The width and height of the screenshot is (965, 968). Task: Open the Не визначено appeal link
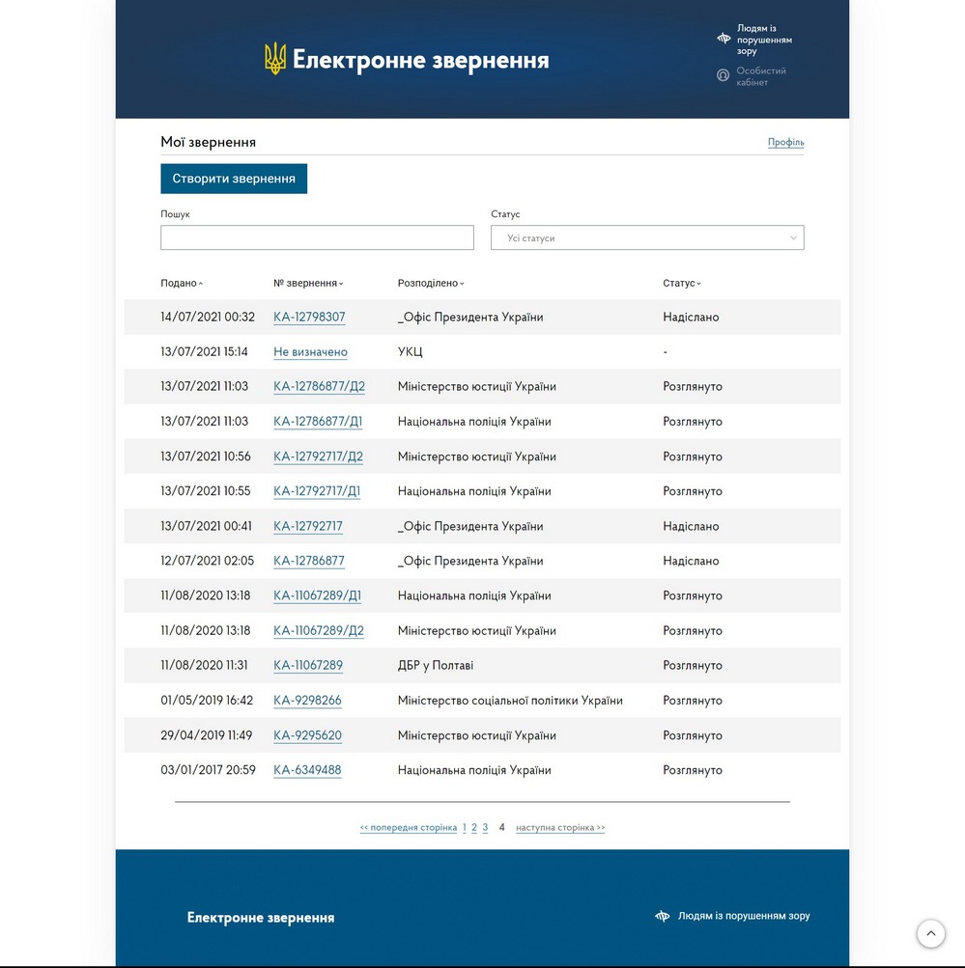tap(310, 352)
